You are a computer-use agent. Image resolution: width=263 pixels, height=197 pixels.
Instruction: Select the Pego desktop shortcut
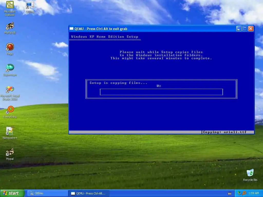(x=10, y=49)
